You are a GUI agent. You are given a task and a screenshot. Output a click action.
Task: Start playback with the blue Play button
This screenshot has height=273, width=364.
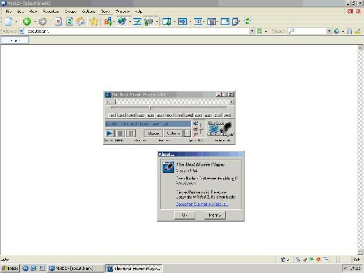110,133
